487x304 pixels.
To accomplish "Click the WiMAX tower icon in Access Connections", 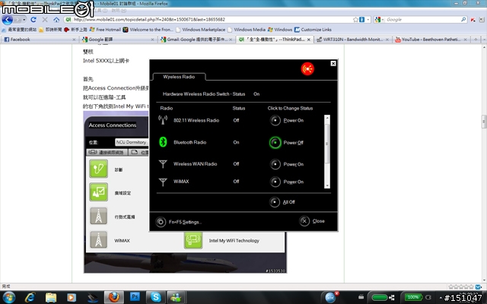I will pos(98,240).
